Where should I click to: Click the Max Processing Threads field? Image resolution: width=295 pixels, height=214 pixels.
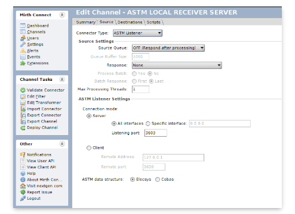click(x=140, y=89)
